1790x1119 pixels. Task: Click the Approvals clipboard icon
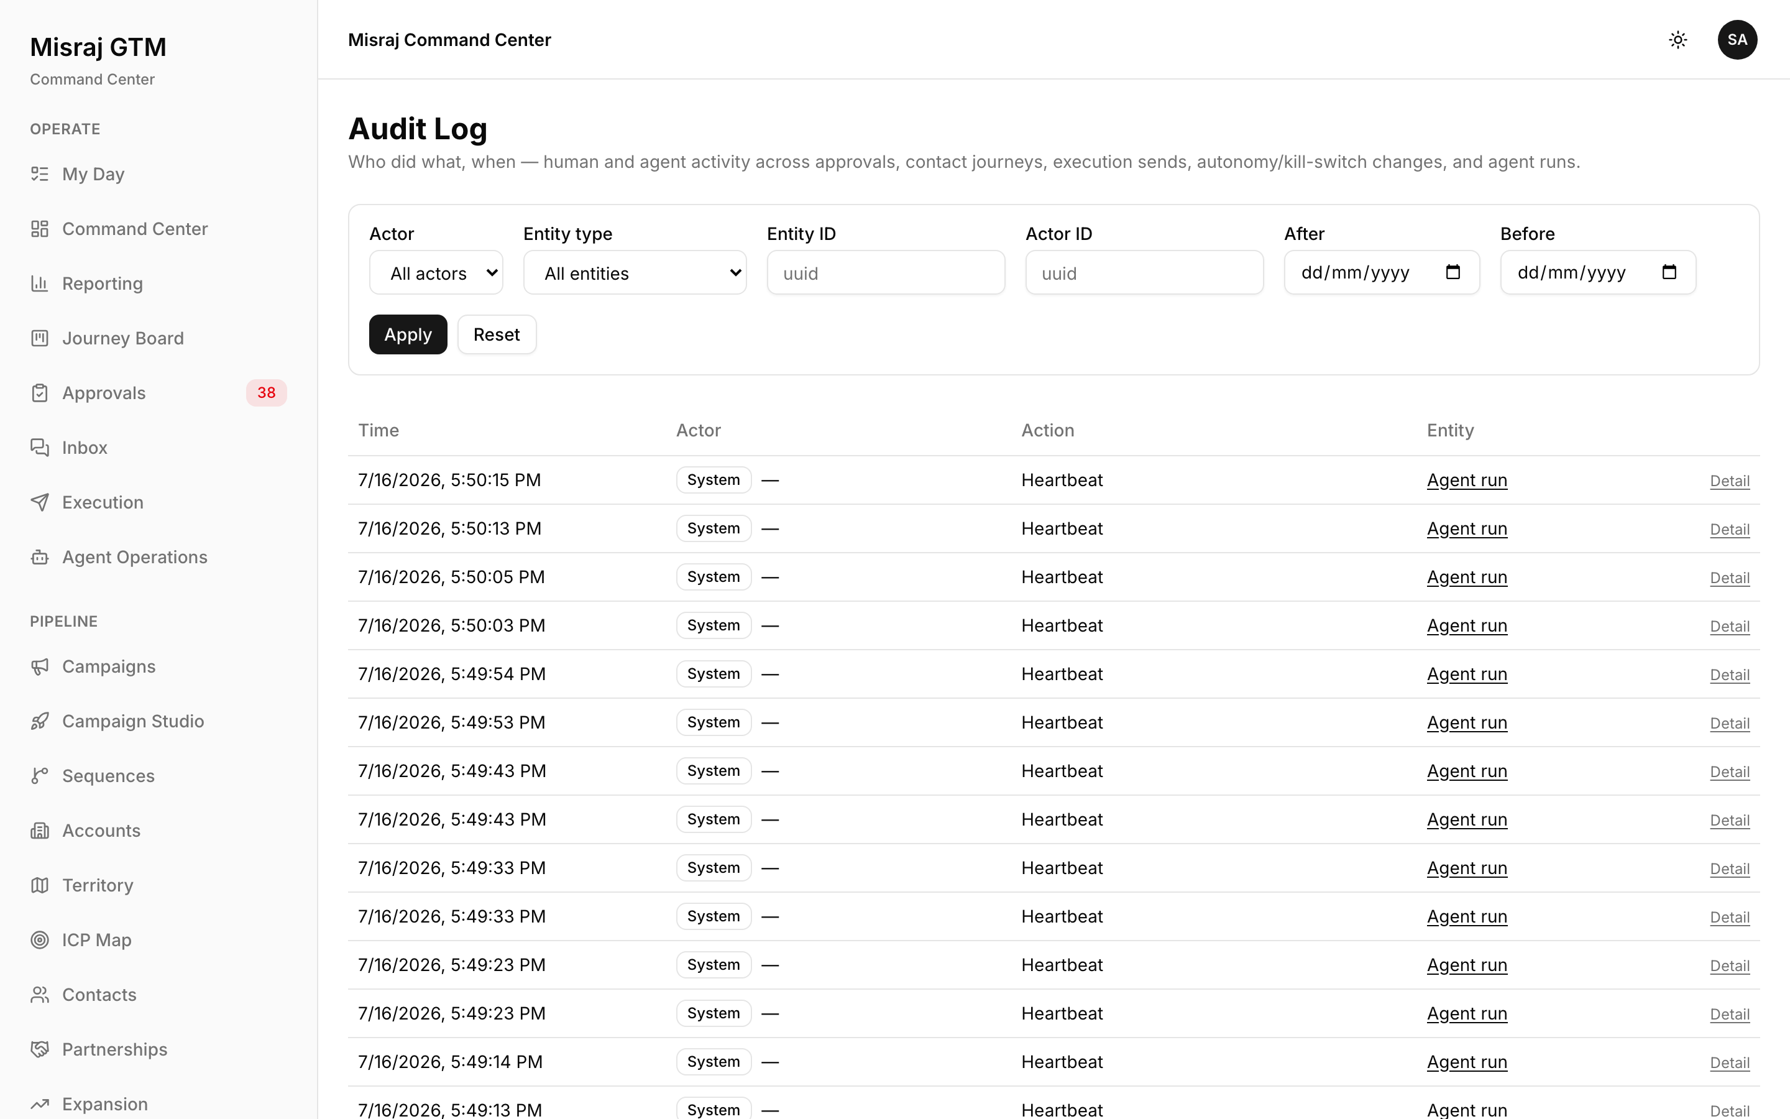coord(40,393)
